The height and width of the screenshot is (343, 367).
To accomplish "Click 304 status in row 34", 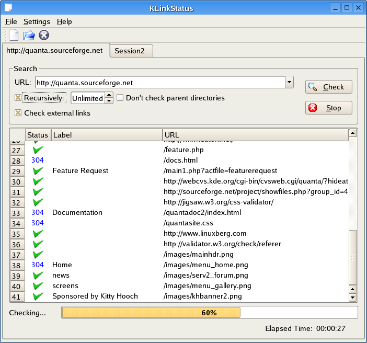I will [38, 223].
